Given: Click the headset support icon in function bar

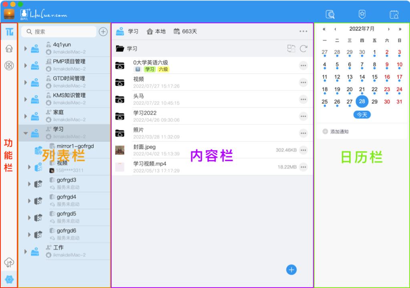Looking at the screenshot, I should click(x=8, y=48).
